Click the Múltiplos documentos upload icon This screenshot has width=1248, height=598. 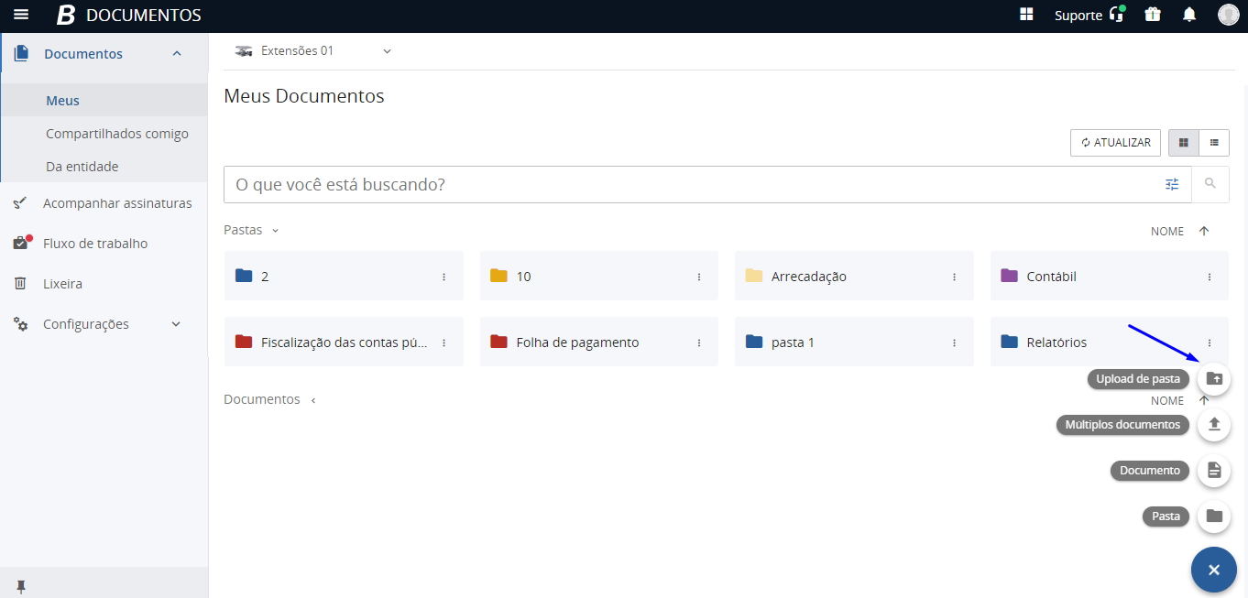[1214, 425]
